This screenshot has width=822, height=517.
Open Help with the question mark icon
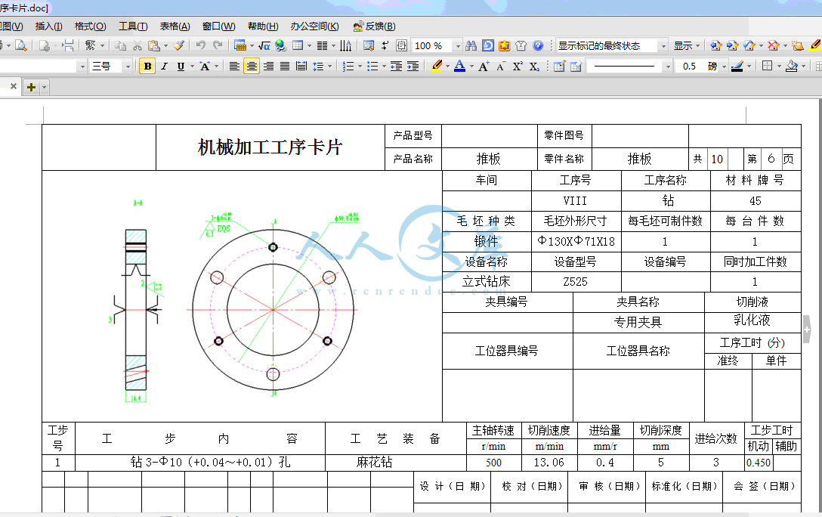[x=538, y=45]
